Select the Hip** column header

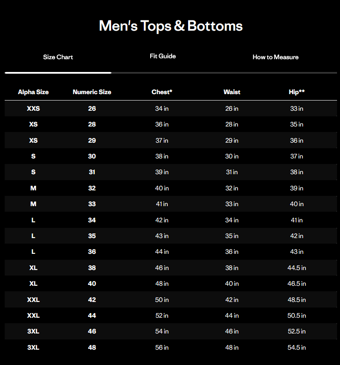297,92
